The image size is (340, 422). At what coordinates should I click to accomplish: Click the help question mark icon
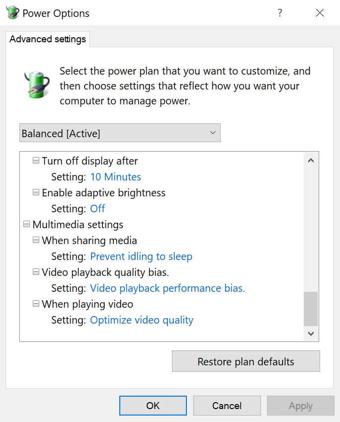coord(280,12)
